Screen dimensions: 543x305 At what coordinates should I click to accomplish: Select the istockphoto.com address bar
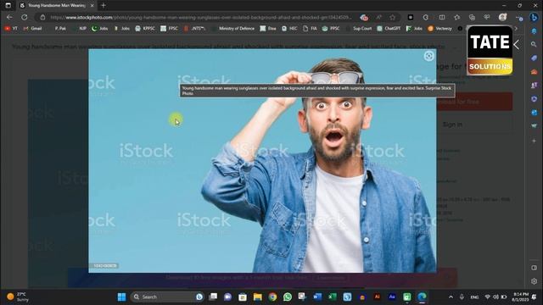click(x=201, y=17)
